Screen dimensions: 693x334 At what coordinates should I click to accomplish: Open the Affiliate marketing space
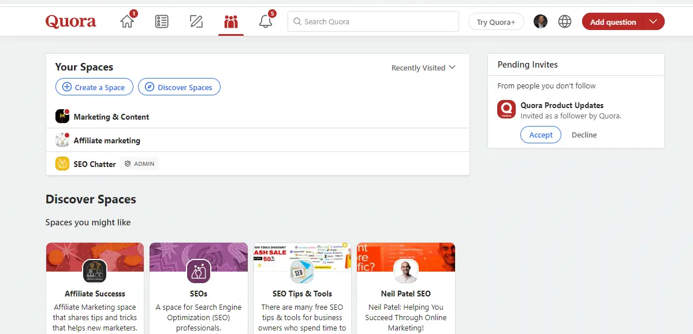(x=107, y=140)
